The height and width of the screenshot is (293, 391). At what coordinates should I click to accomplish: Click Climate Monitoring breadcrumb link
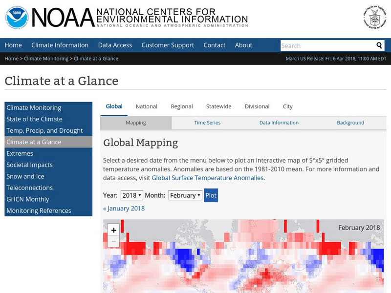pos(46,59)
